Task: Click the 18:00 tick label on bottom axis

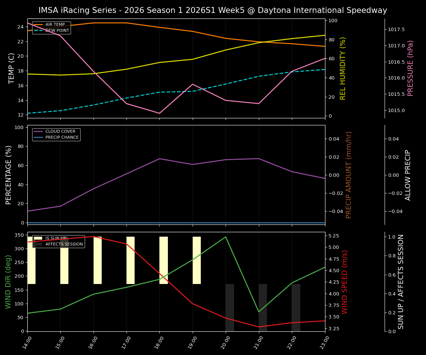Action: (x=159, y=341)
